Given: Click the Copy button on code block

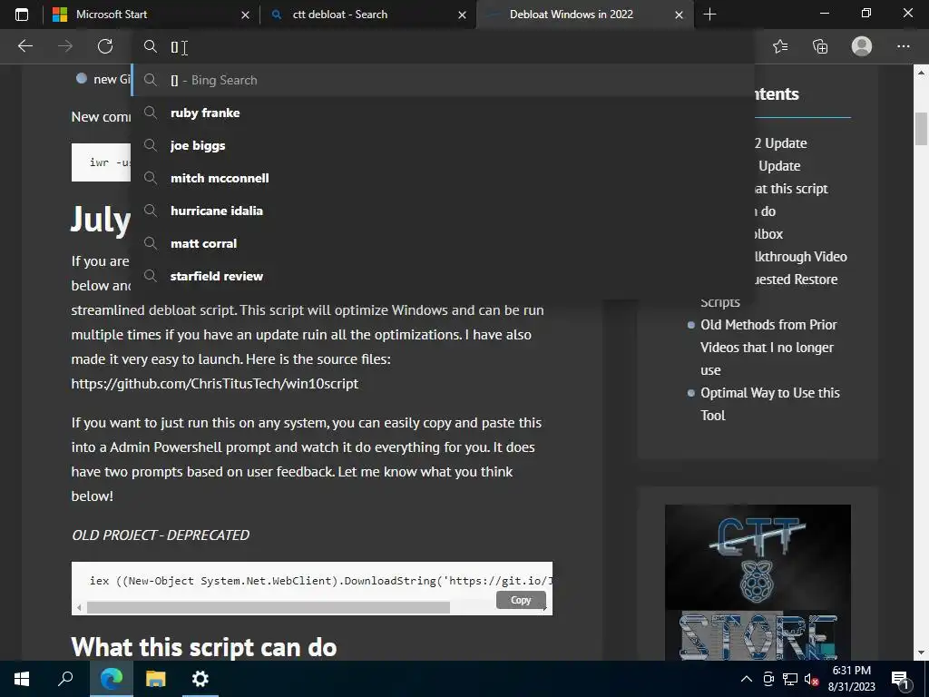Looking at the screenshot, I should (521, 600).
